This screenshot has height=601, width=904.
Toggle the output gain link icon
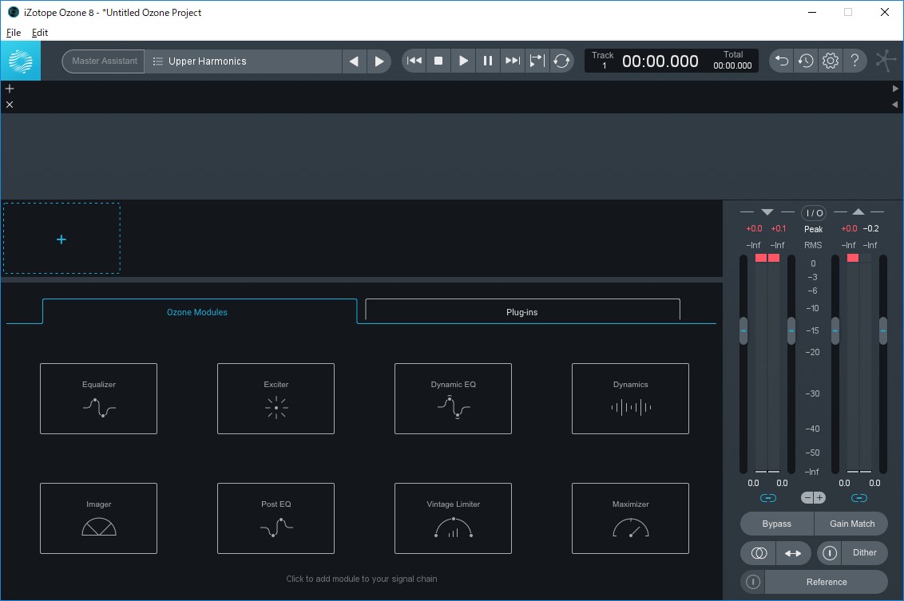(859, 498)
